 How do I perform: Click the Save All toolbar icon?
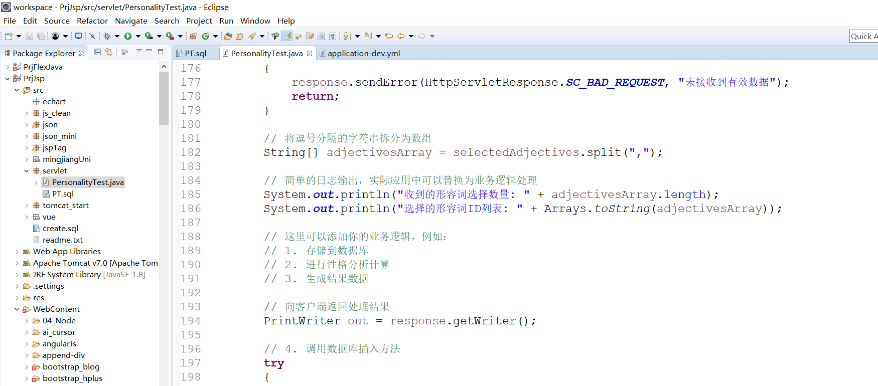[x=41, y=36]
